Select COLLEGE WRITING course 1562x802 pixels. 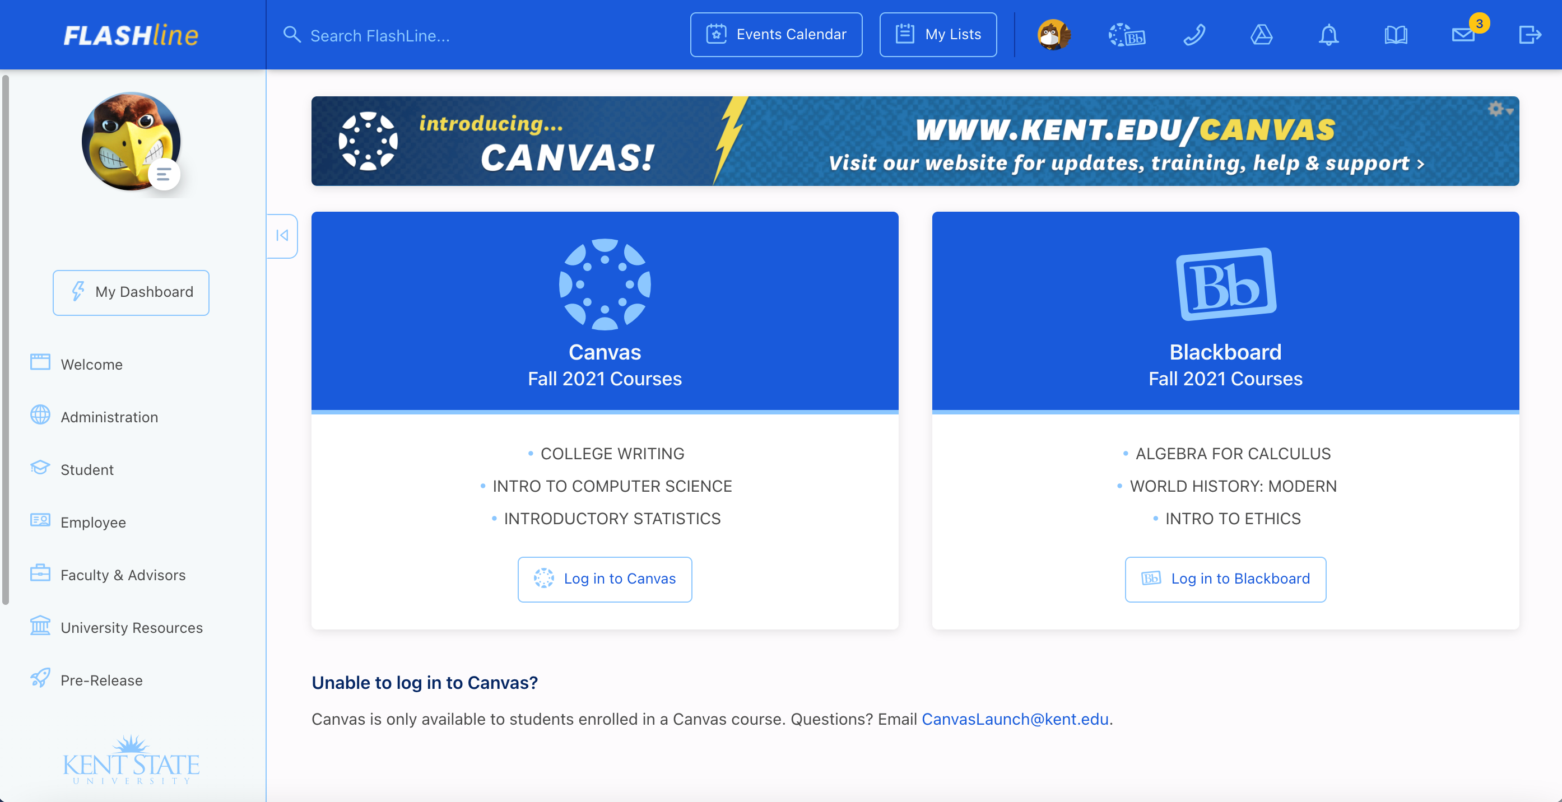(612, 454)
